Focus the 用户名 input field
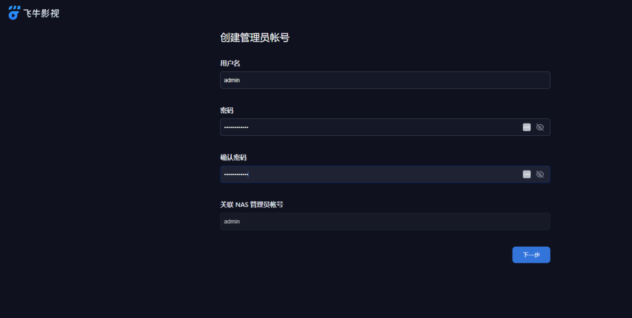The image size is (632, 318). coord(385,80)
